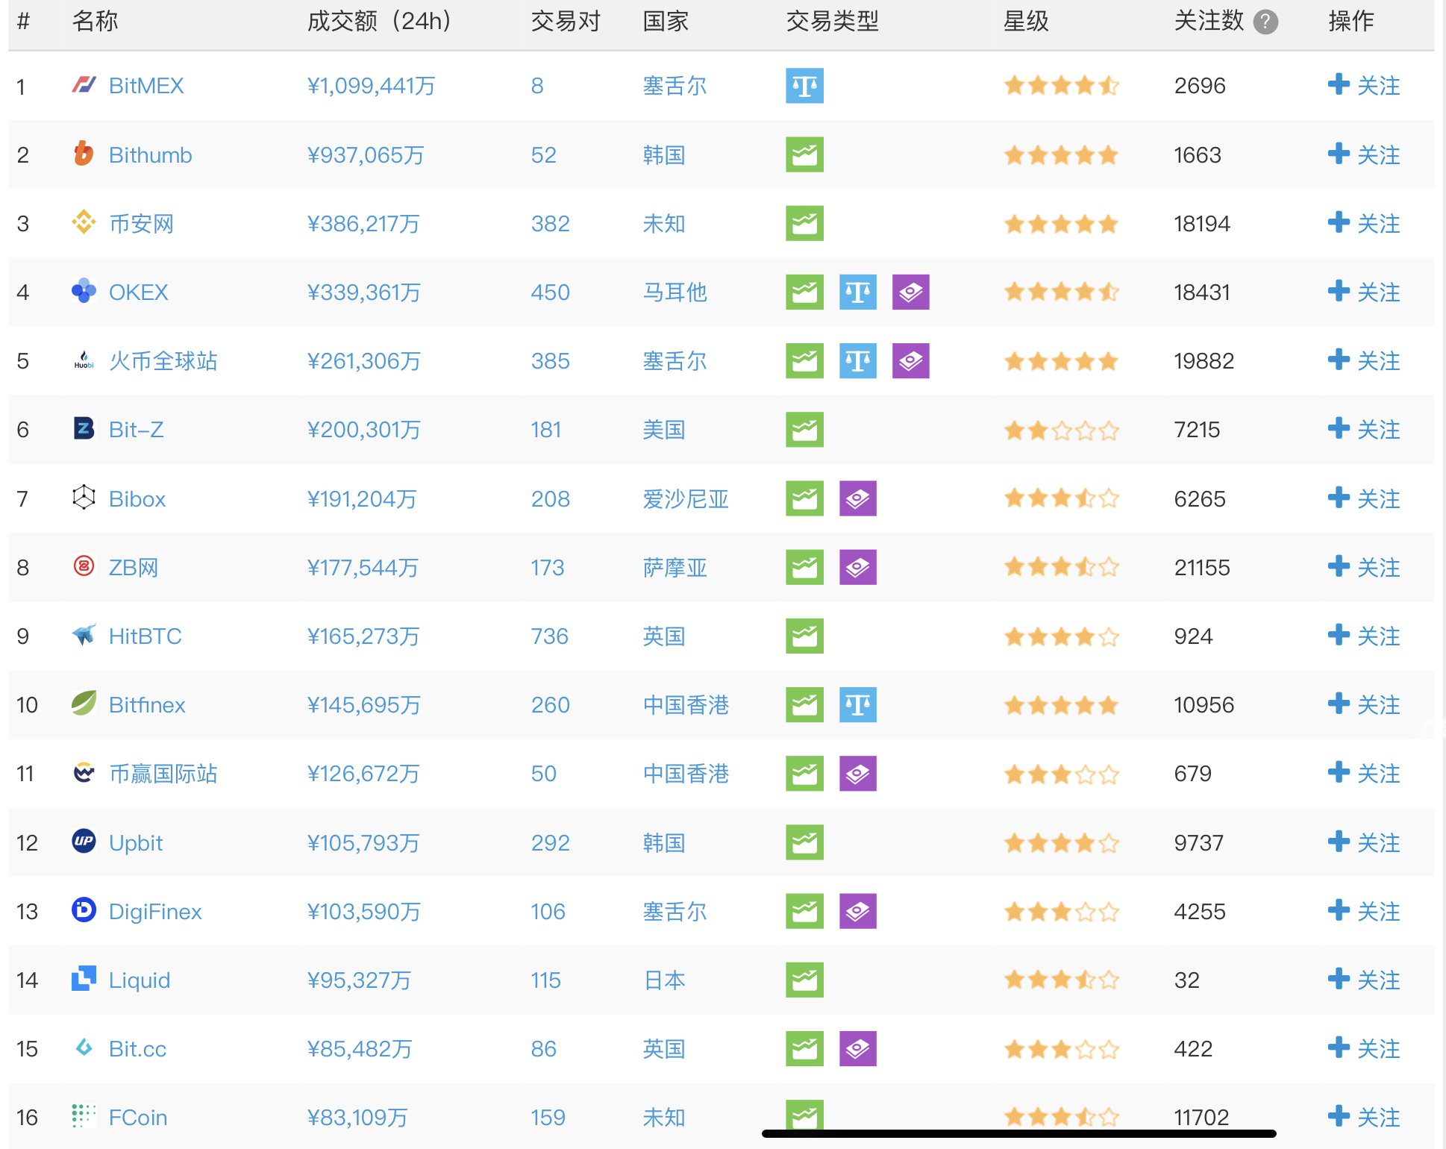Open the OKEX exchange page link
The width and height of the screenshot is (1446, 1149).
click(x=138, y=292)
